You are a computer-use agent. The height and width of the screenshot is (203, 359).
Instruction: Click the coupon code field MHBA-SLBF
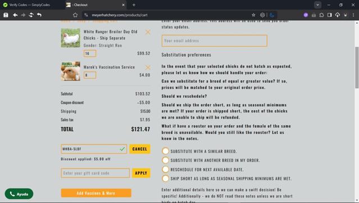[94, 149]
